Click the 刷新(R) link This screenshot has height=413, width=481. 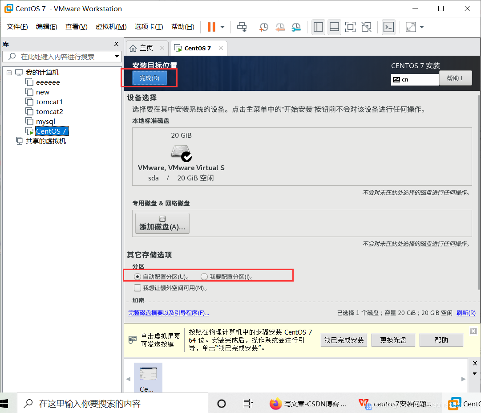466,313
